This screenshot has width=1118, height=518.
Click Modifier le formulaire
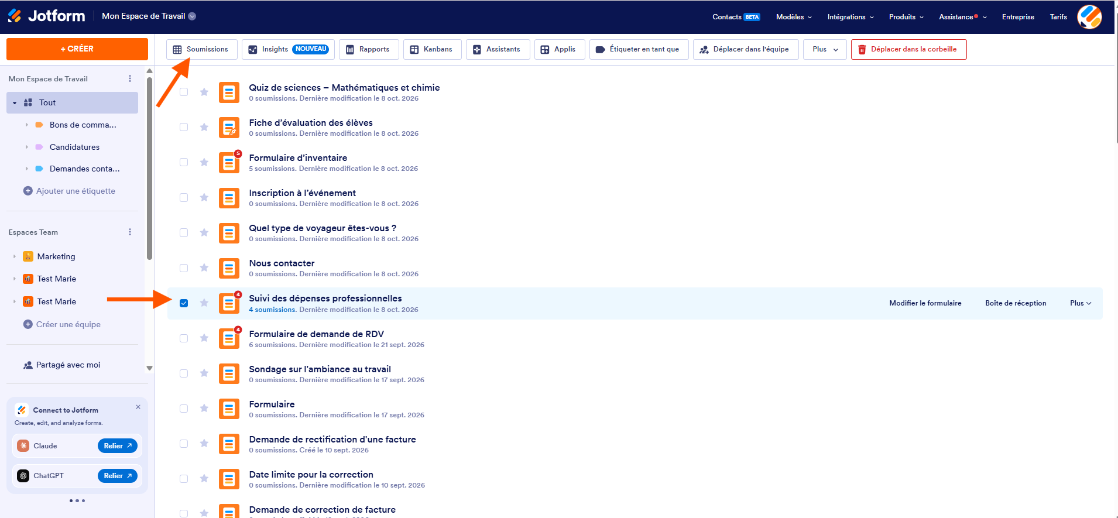click(x=925, y=303)
